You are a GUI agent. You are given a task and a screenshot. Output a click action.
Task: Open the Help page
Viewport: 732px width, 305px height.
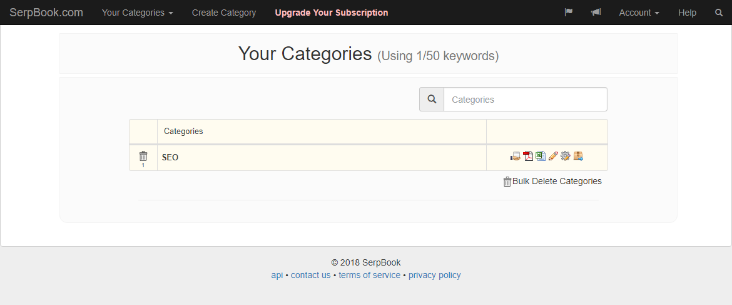point(687,13)
